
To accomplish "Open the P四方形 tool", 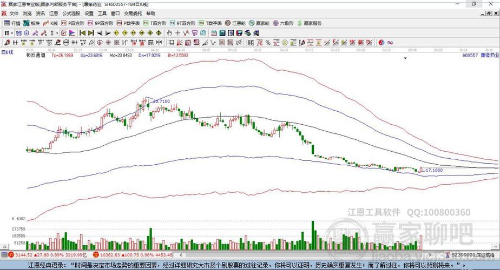I will pyautogui.click(x=73, y=23).
